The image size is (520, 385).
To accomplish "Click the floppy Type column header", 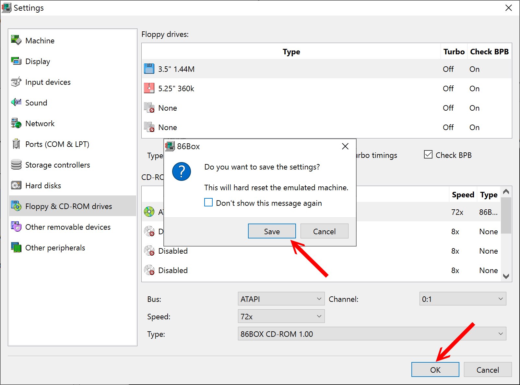I will (291, 52).
